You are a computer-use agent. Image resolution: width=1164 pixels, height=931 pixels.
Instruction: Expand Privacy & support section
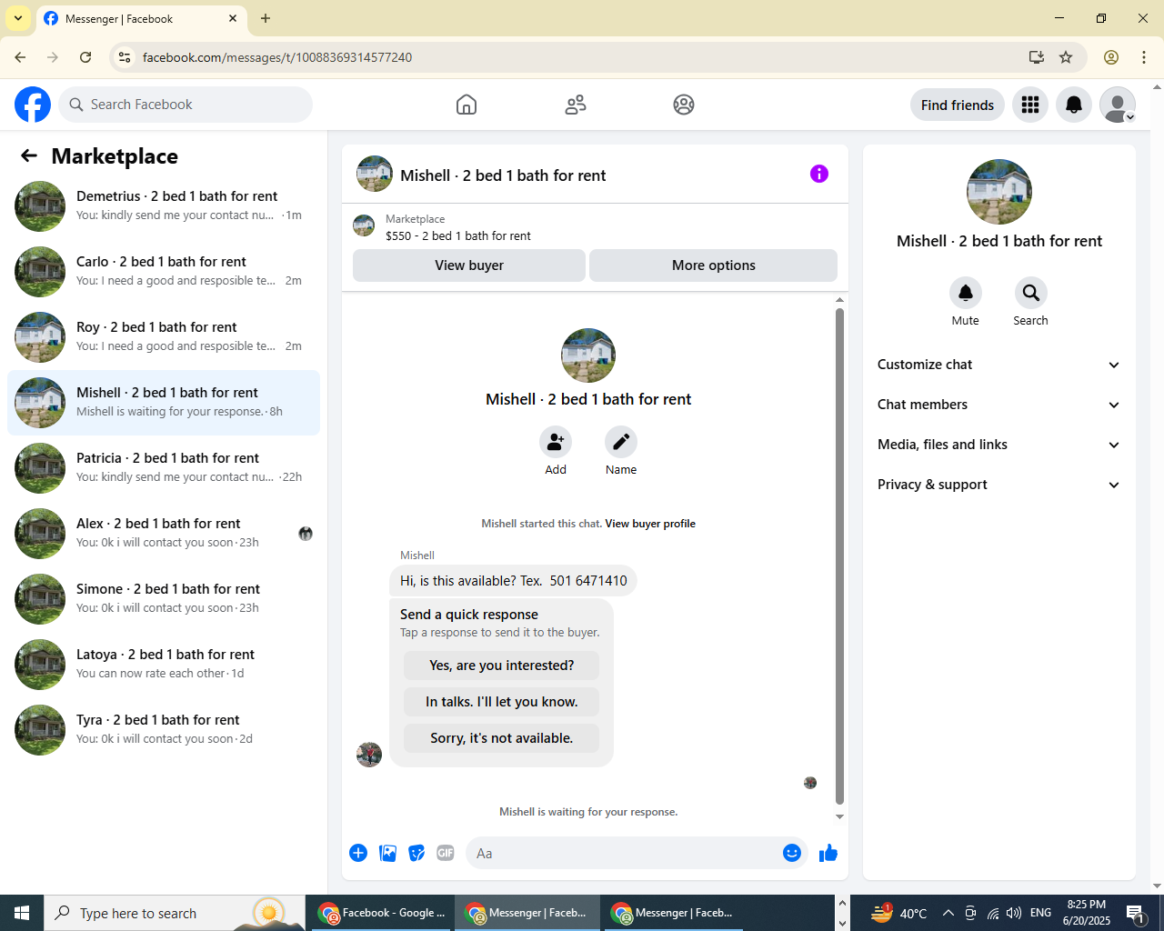(999, 485)
